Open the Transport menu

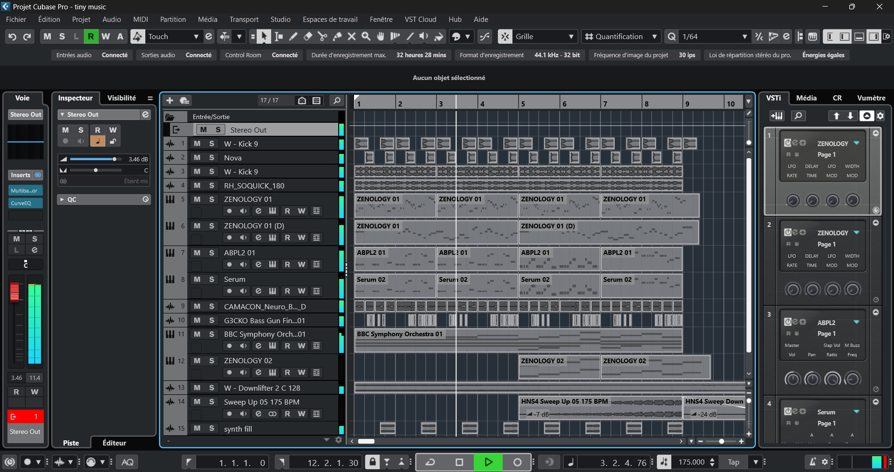point(244,20)
